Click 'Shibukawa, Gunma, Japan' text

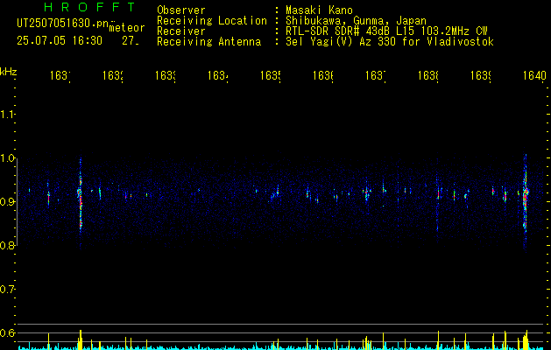pyautogui.click(x=356, y=21)
